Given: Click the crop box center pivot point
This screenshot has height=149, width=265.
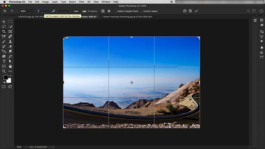Looking at the screenshot, I should coord(132,83).
